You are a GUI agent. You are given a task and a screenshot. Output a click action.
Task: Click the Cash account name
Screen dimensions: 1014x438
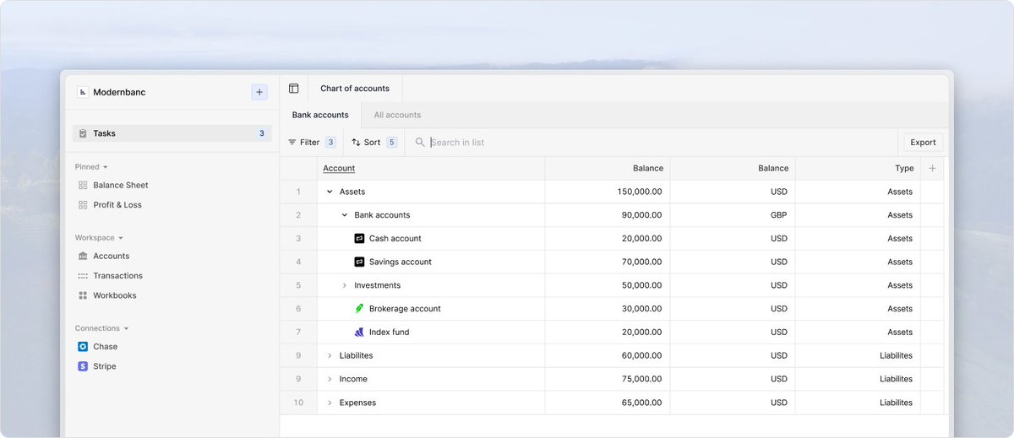tap(395, 239)
